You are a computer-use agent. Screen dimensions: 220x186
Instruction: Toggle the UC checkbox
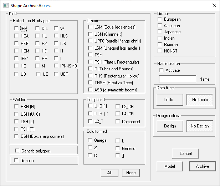click(x=39, y=74)
